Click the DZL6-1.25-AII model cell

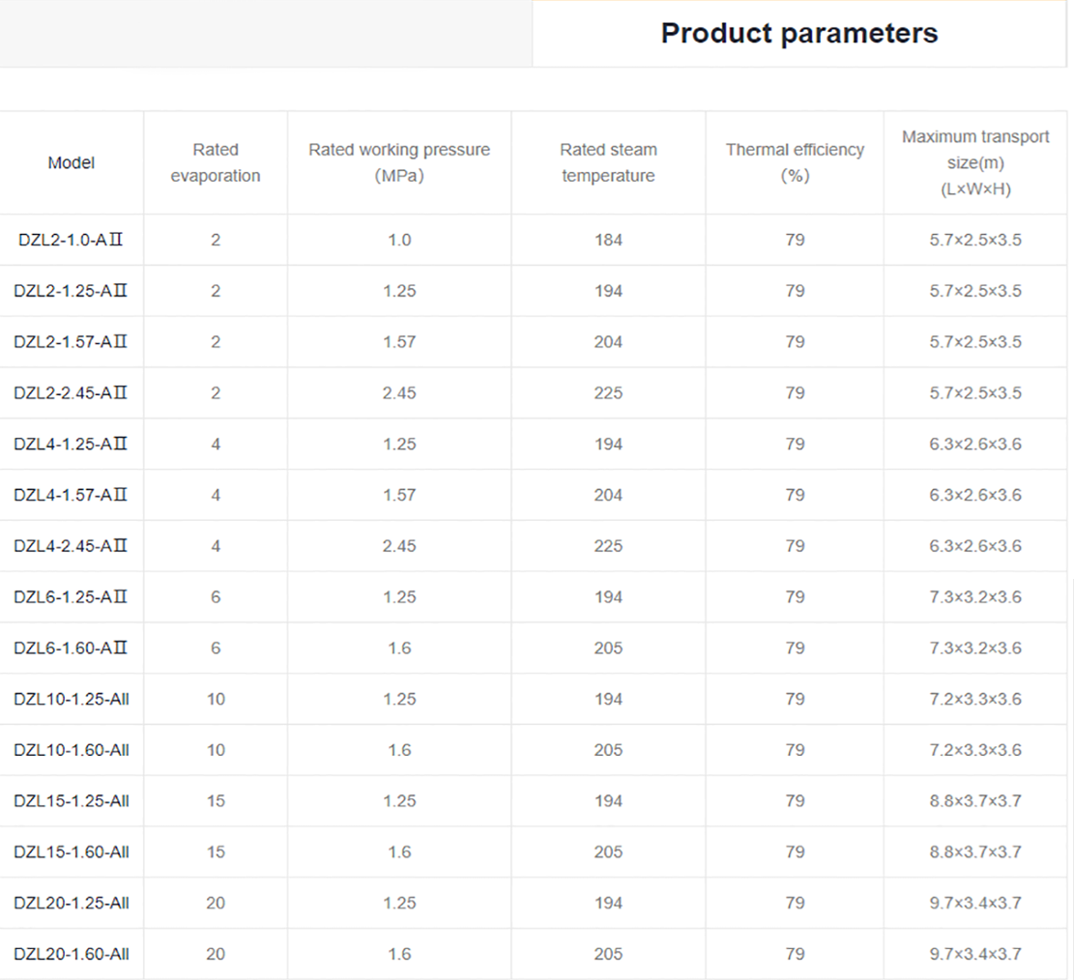pyautogui.click(x=71, y=597)
